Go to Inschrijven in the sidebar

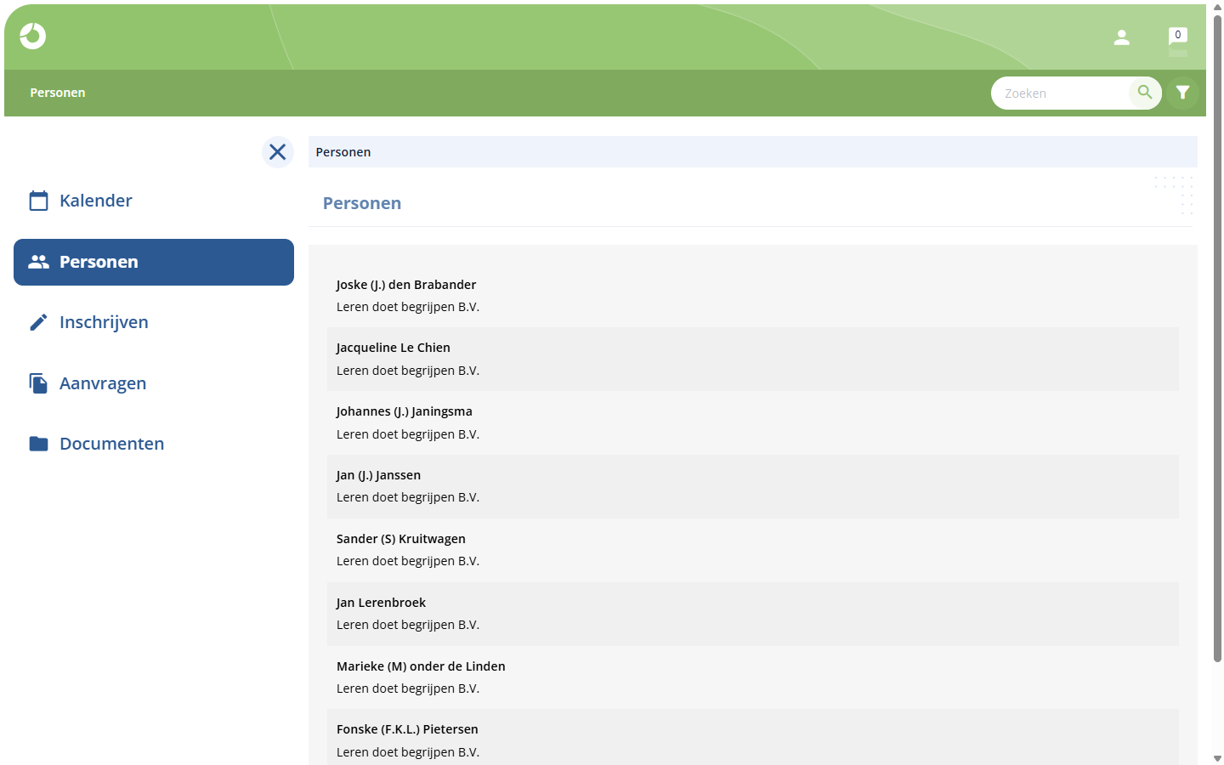[x=154, y=322]
